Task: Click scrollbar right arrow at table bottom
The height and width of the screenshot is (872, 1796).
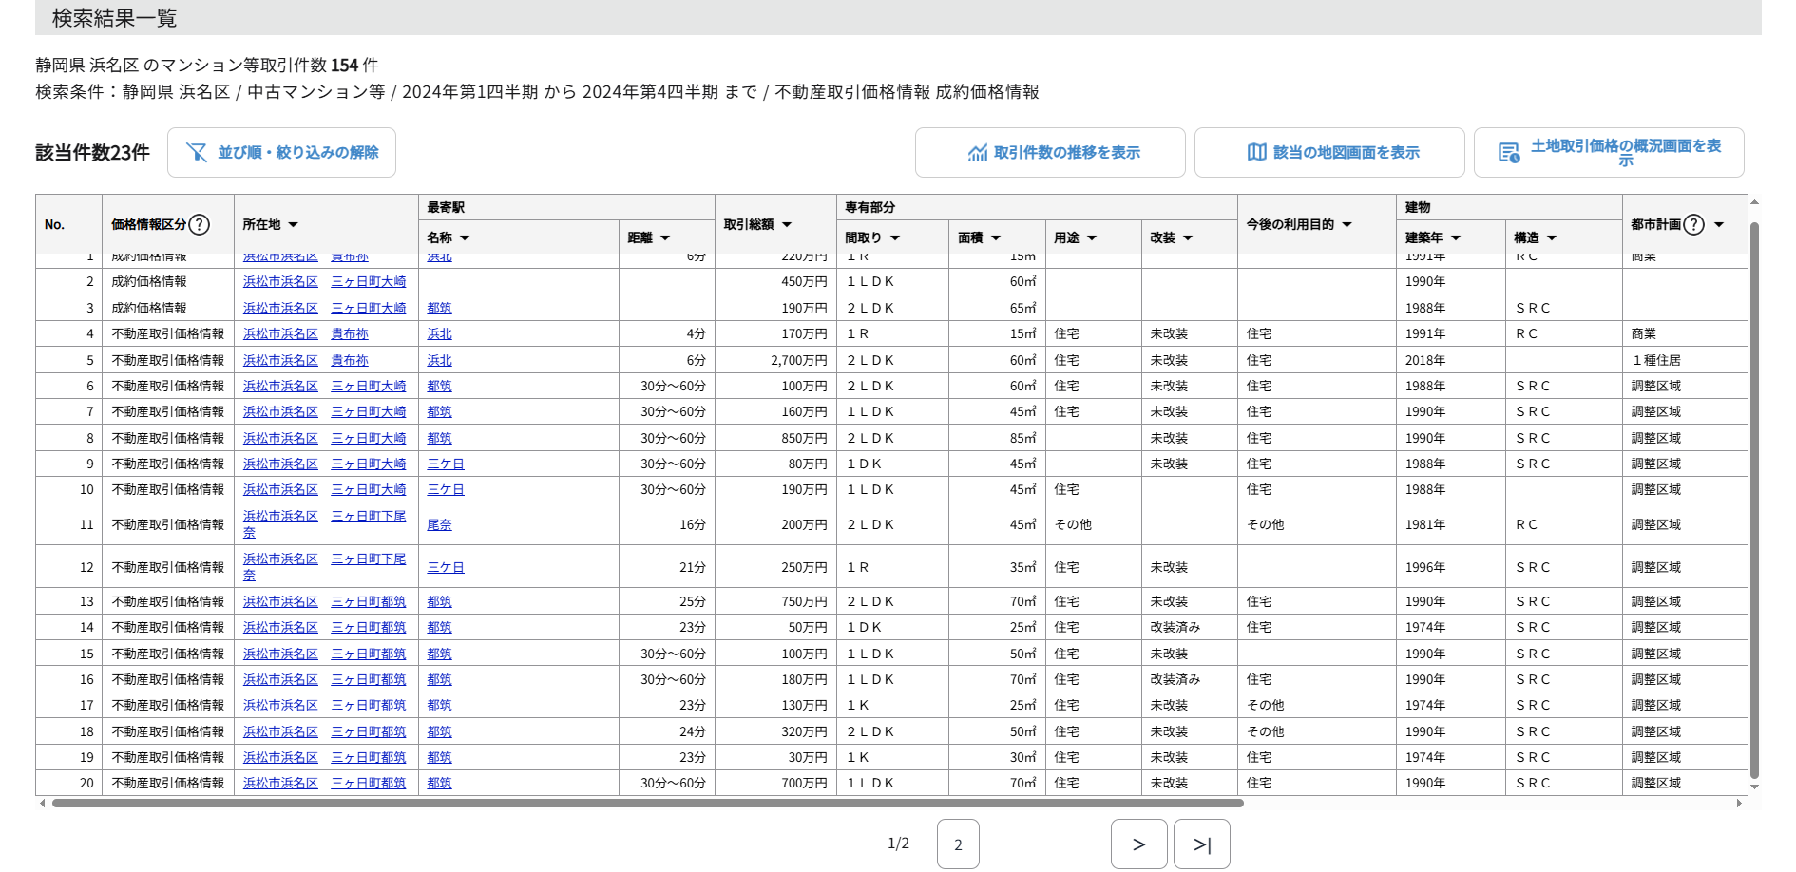Action: point(1739,804)
